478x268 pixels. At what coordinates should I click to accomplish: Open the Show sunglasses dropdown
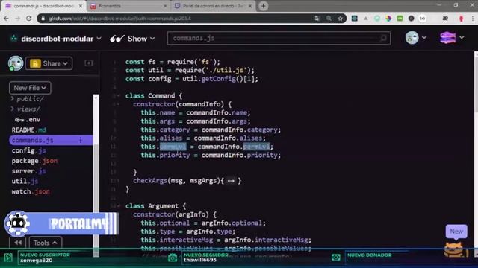coord(132,39)
